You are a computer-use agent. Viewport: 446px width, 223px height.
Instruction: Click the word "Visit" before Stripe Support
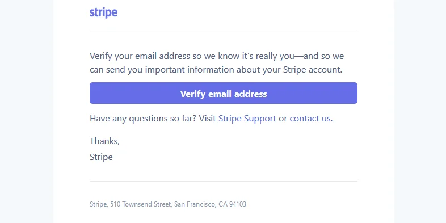[207, 119]
